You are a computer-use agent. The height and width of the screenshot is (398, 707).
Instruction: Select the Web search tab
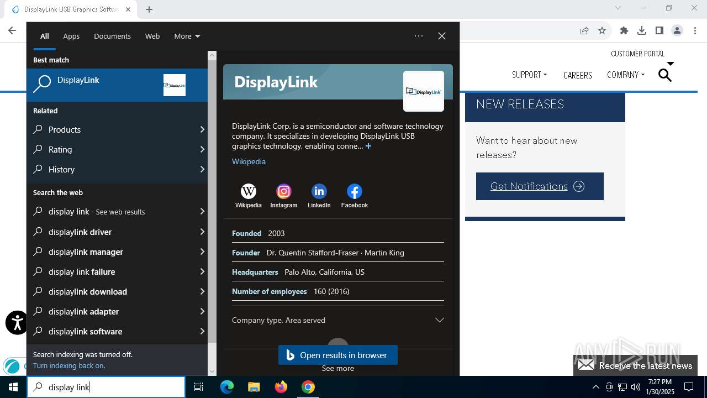[152, 36]
